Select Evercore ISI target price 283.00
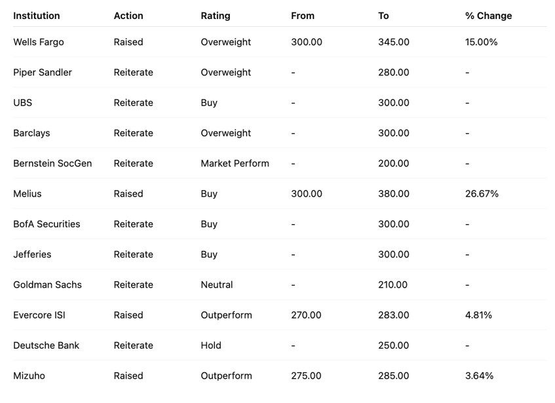Image resolution: width=555 pixels, height=403 pixels. pos(393,315)
